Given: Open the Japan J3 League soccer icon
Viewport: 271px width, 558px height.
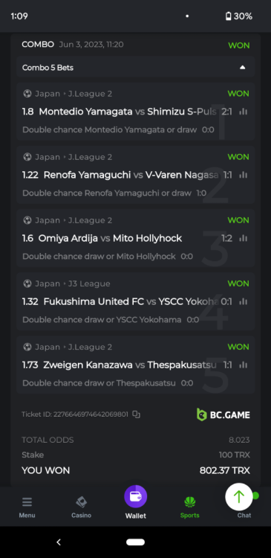Looking at the screenshot, I should tap(27, 283).
